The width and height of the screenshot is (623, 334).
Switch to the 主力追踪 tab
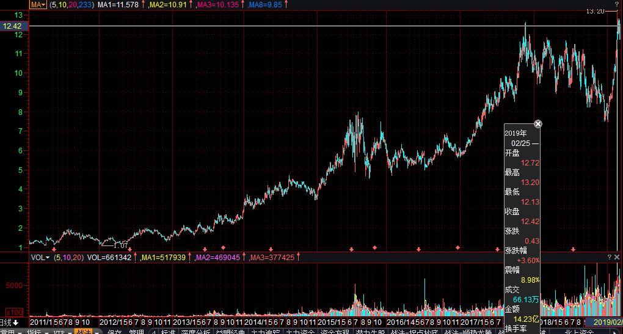266,332
